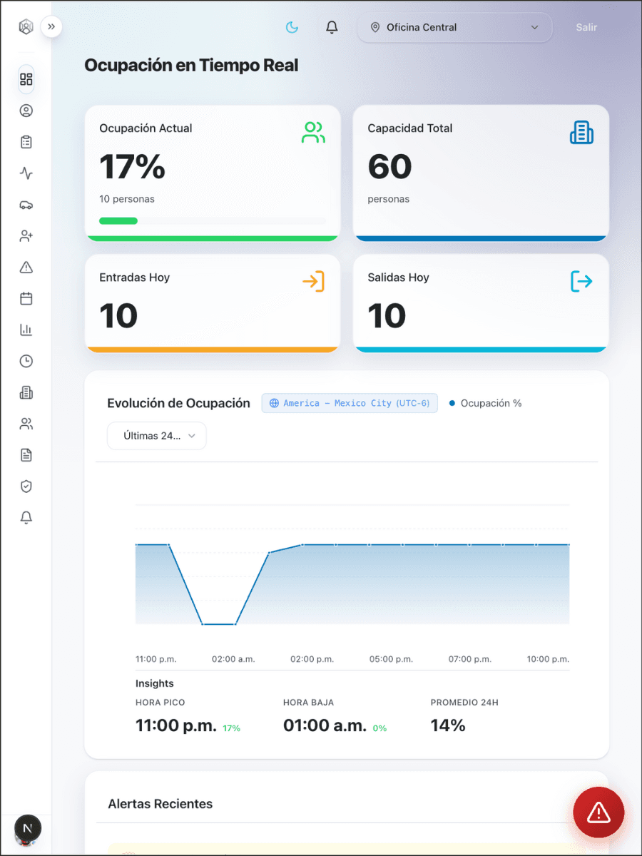Open the activity pulse sidebar icon
The height and width of the screenshot is (856, 642).
[26, 173]
